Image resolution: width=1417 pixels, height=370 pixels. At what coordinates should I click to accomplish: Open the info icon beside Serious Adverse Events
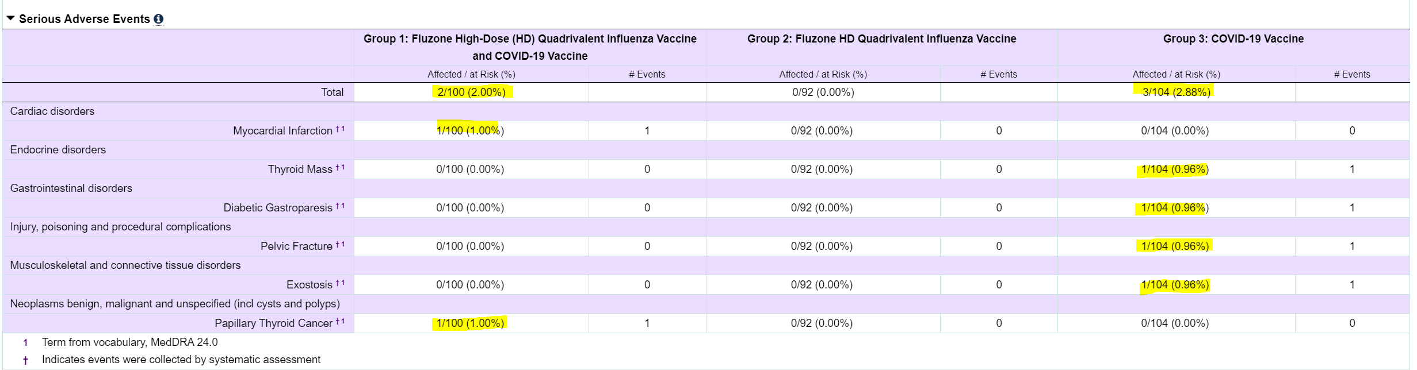159,19
